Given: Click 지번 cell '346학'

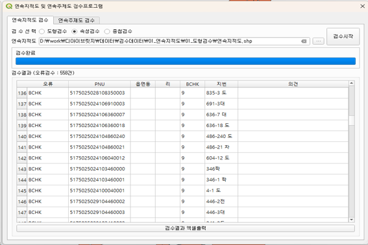Looking at the screenshot, I should (x=221, y=169).
